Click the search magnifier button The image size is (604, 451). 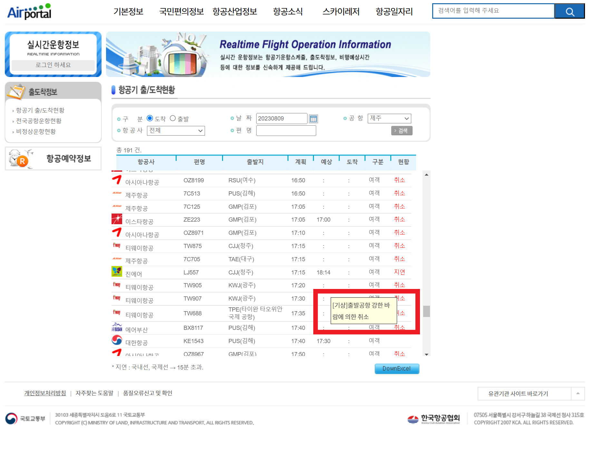[570, 12]
